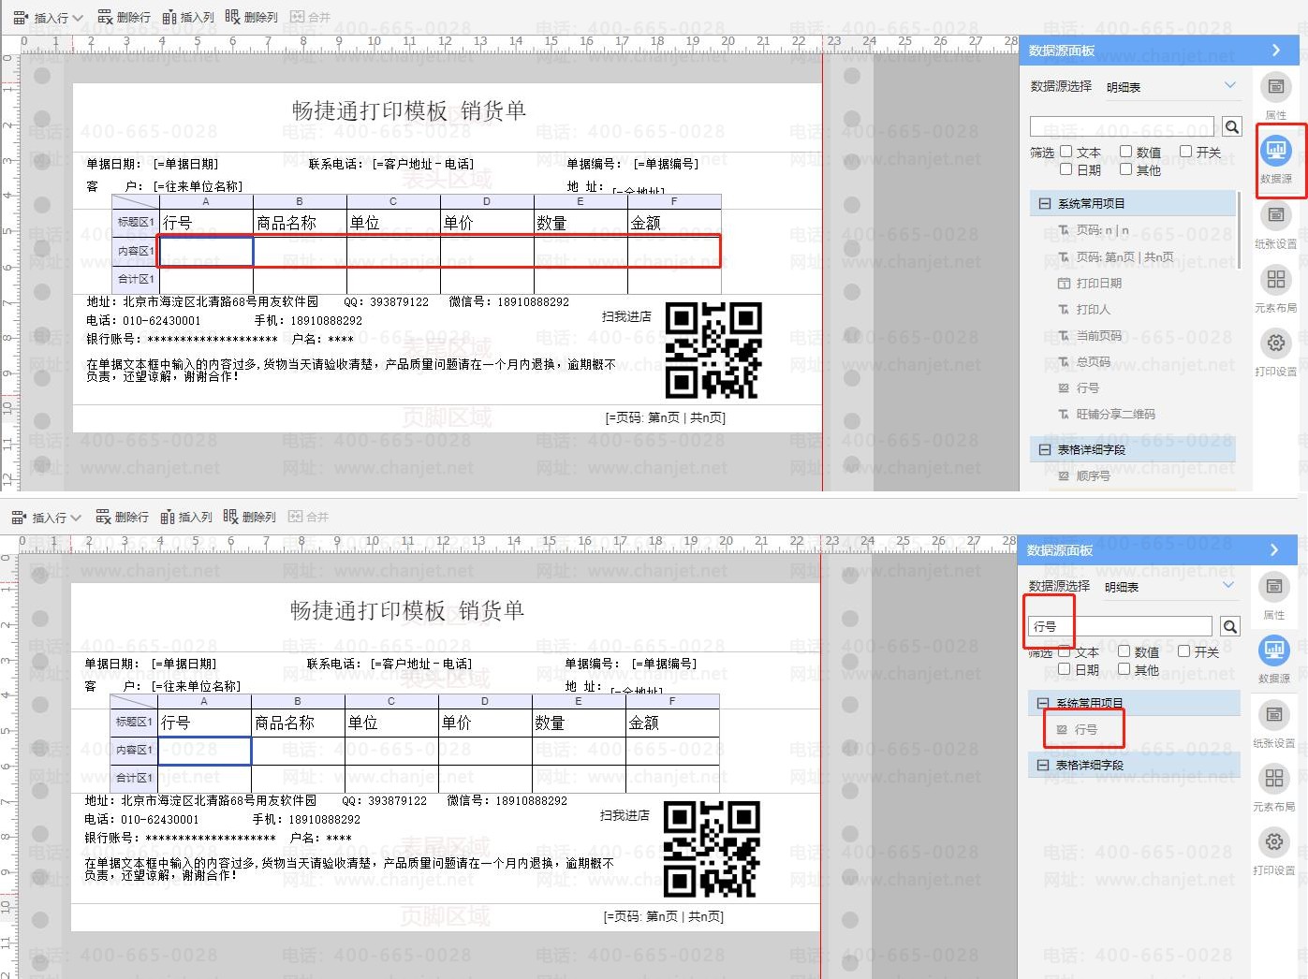Collapse the 系统常用项目 group in the top view
The image size is (1308, 979).
click(x=1045, y=203)
